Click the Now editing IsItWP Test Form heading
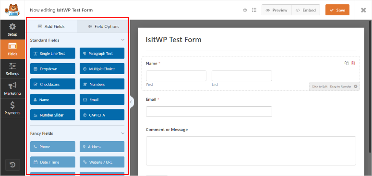Viewport: 372px width, 176px height. (x=61, y=10)
